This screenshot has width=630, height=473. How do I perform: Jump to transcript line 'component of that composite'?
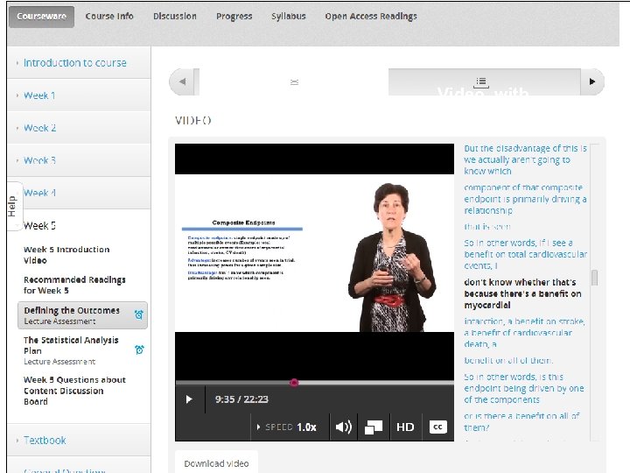525,199
